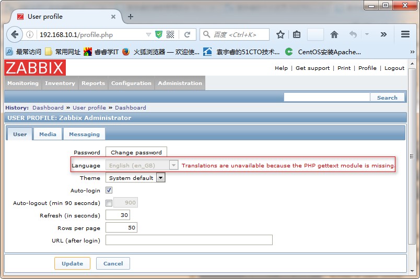The height and width of the screenshot is (279, 420).
Task: Close the User profile tab
Action: [113, 17]
